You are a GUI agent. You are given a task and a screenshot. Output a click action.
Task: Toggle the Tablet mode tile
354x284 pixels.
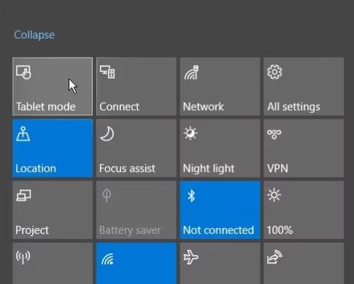53,87
